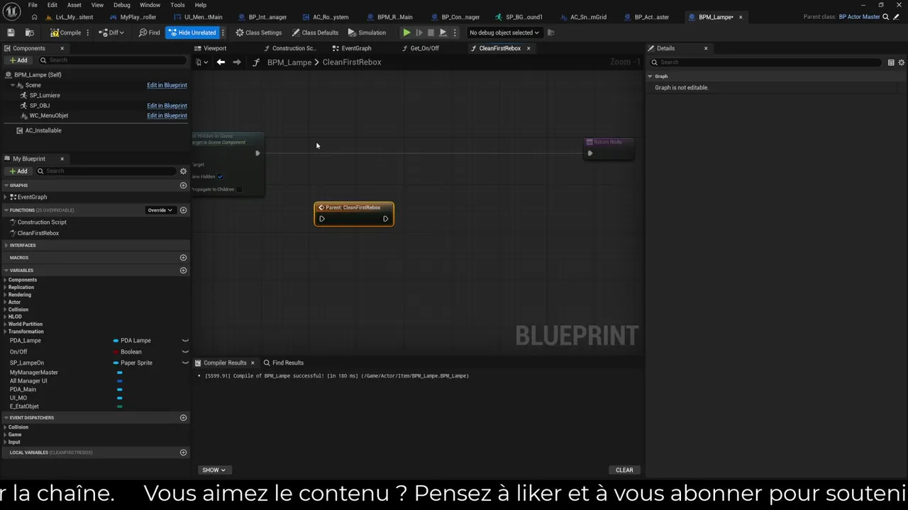Start Simulation from toolbar
The width and height of the screenshot is (908, 510).
pyautogui.click(x=367, y=33)
